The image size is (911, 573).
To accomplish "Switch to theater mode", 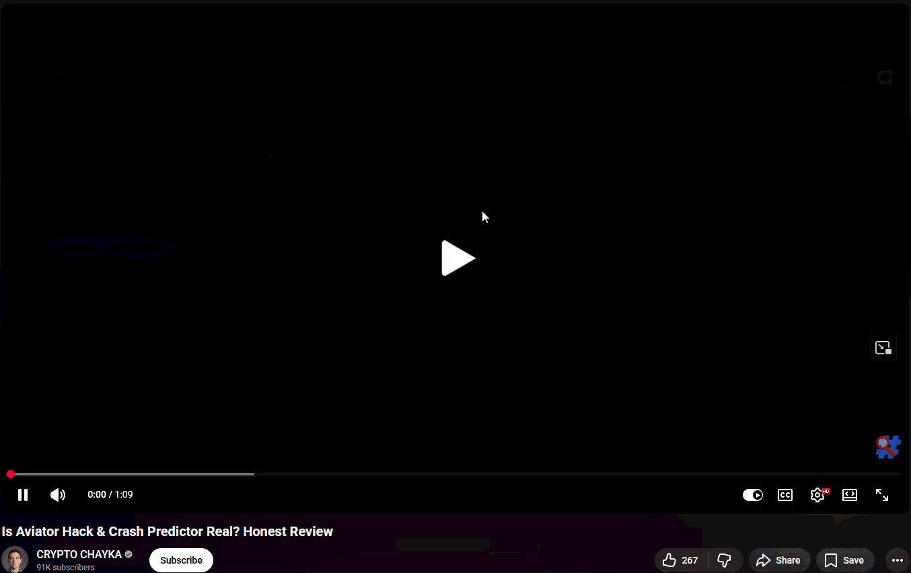I will pyautogui.click(x=850, y=495).
